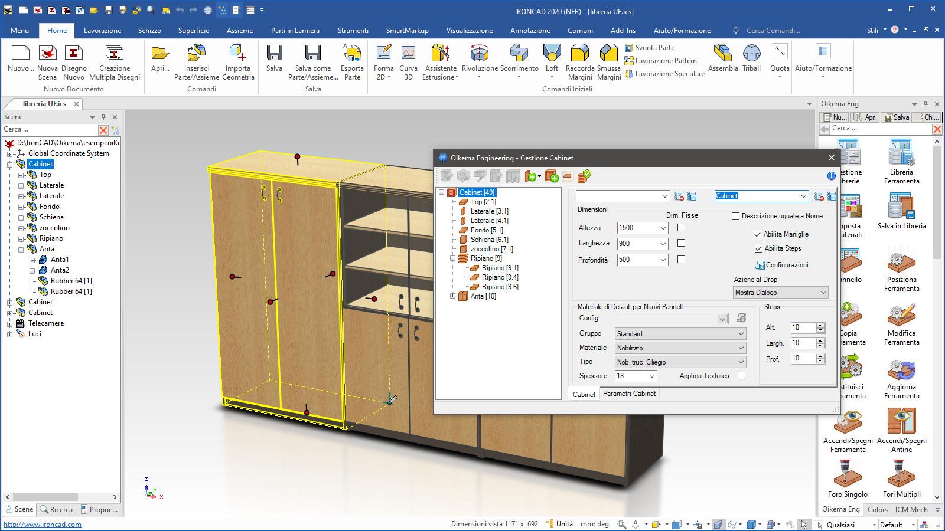Switch to the Assieme ribbon tab
This screenshot has width=945, height=531.
[239, 30]
